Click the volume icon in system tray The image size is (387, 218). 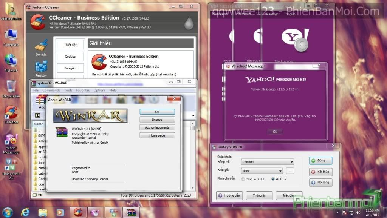coord(358,213)
